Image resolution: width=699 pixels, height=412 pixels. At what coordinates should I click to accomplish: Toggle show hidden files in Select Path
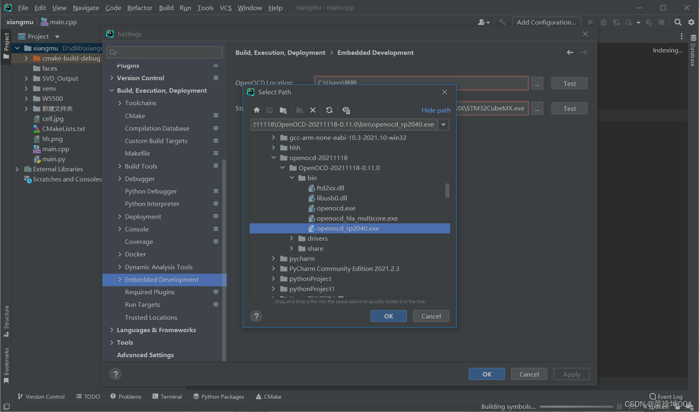346,110
